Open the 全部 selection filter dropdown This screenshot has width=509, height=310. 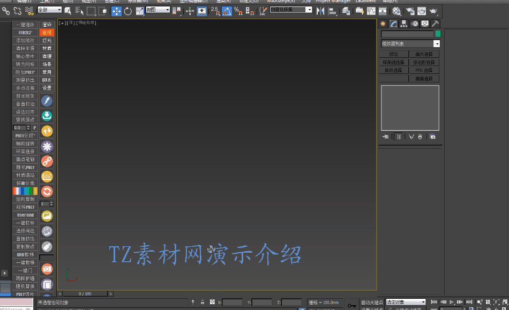coord(49,10)
